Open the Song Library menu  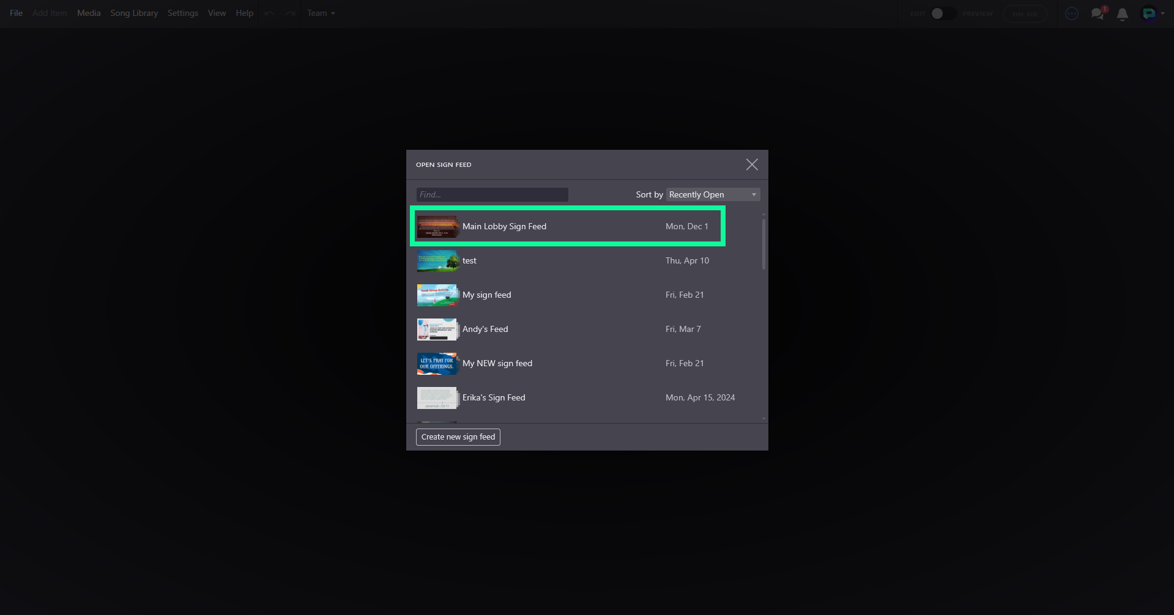134,13
